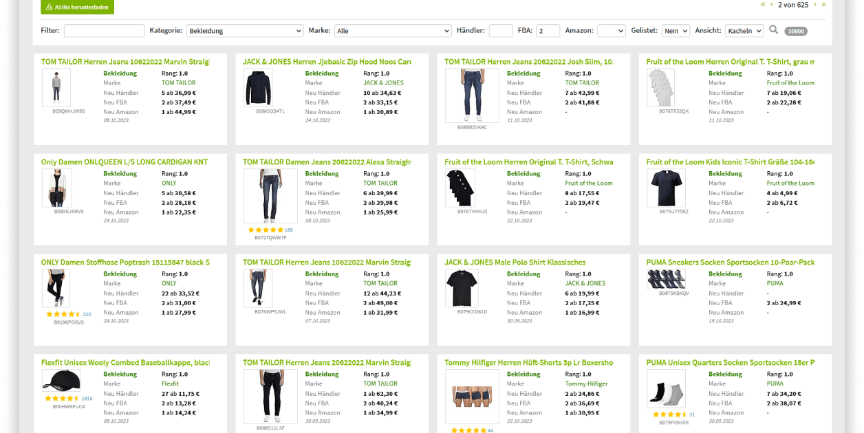Focus the Filter text field
Image resolution: width=864 pixels, height=433 pixels.
[x=104, y=31]
